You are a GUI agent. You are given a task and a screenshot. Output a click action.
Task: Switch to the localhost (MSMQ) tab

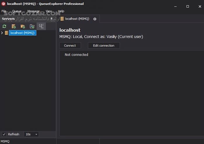pos(77,19)
